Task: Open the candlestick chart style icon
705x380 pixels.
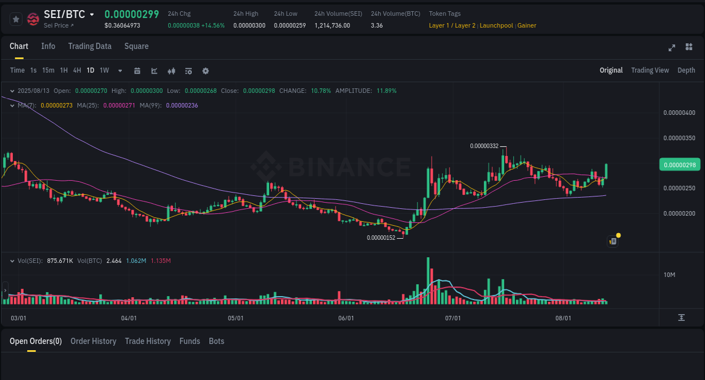Action: (171, 71)
